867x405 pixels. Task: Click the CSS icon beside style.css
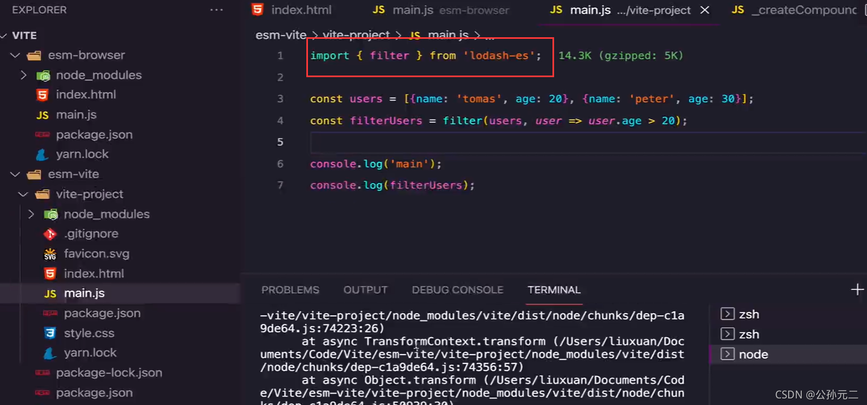[50, 333]
